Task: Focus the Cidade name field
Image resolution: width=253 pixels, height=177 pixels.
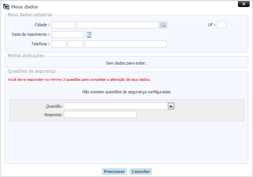Action: point(118,25)
